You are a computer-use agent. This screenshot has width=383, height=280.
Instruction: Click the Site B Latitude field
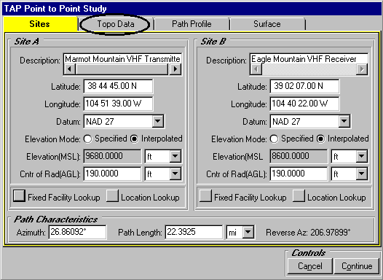click(304, 86)
